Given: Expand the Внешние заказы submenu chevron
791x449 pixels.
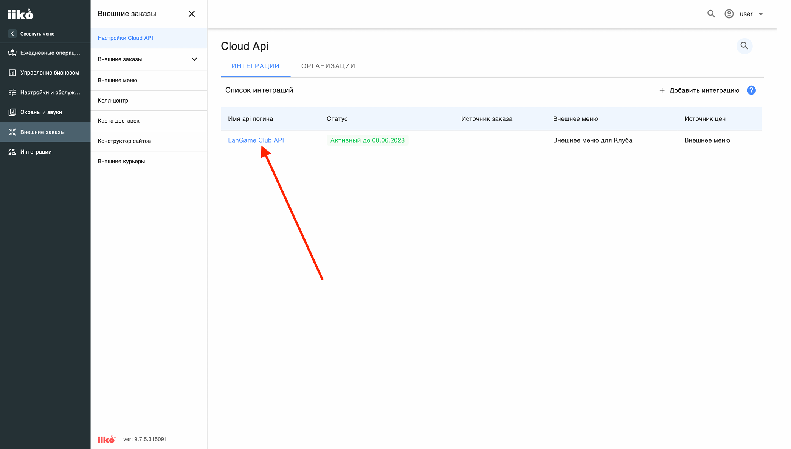Looking at the screenshot, I should pos(194,59).
